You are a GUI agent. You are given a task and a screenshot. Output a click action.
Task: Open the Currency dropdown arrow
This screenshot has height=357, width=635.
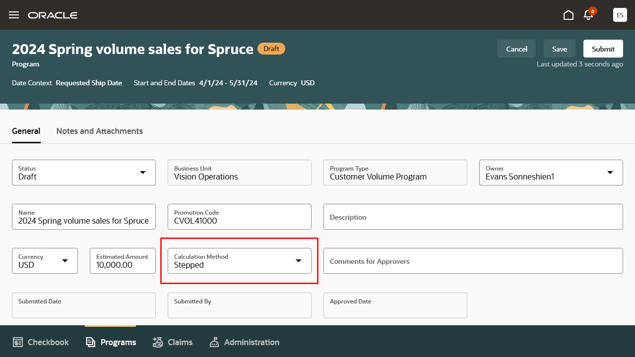point(65,261)
